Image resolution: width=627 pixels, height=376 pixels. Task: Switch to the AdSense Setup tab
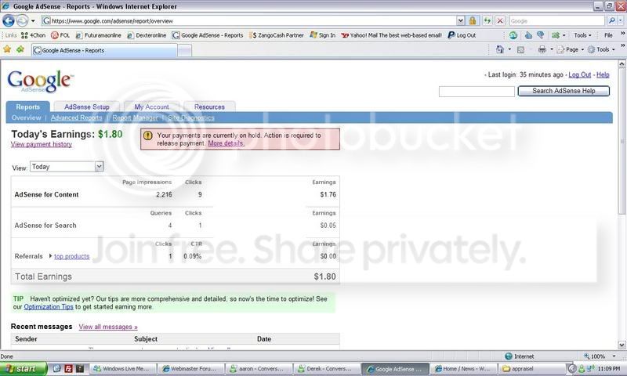(87, 107)
